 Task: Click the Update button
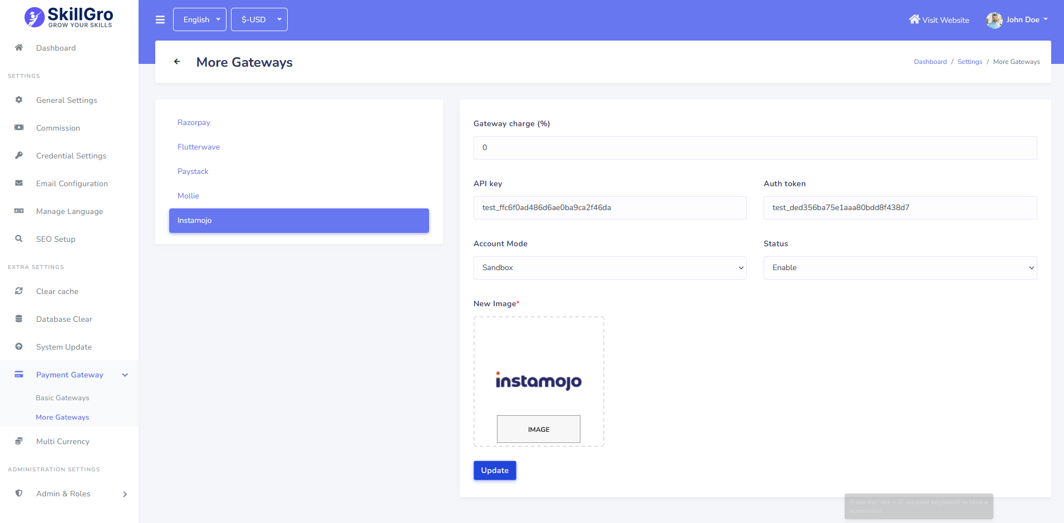click(495, 470)
